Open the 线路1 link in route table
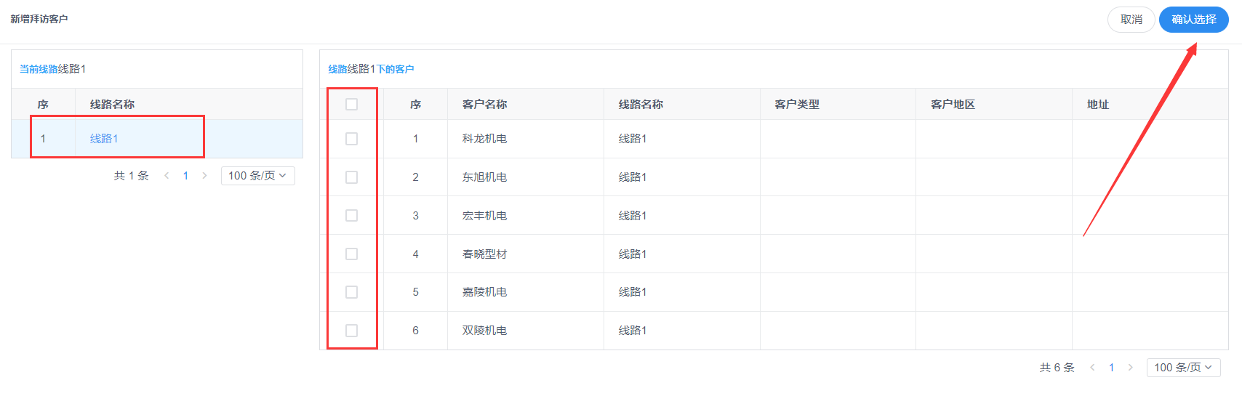The height and width of the screenshot is (420, 1242). click(x=104, y=139)
